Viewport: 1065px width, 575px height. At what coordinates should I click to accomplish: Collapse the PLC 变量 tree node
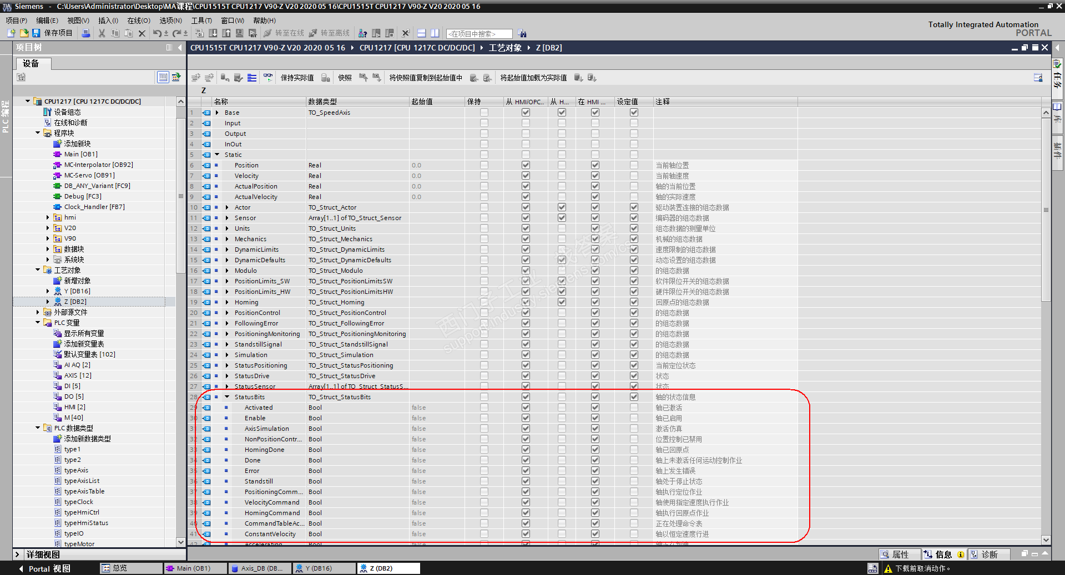pos(38,323)
